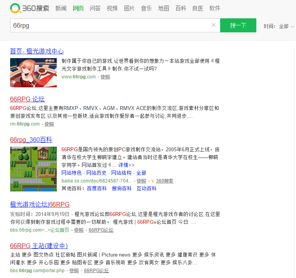This screenshot has height=278, width=296.
Task: Open the 互动百科 link
Action: 147,188
